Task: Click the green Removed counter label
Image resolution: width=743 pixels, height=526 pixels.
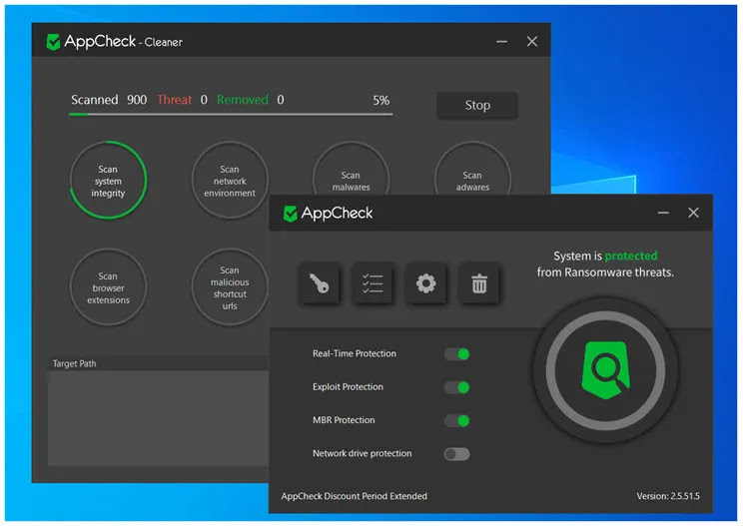Action: coord(242,100)
